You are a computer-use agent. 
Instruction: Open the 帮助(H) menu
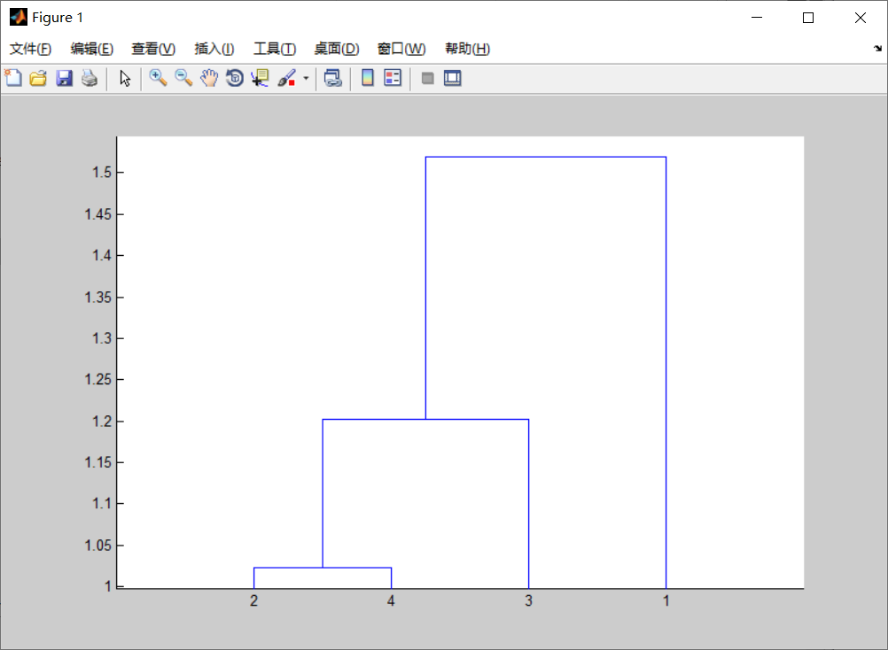click(x=467, y=50)
